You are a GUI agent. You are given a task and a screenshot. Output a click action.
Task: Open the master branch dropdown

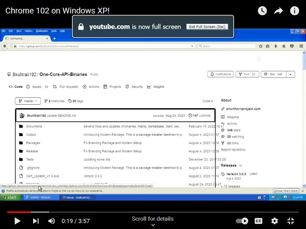[x=28, y=101]
